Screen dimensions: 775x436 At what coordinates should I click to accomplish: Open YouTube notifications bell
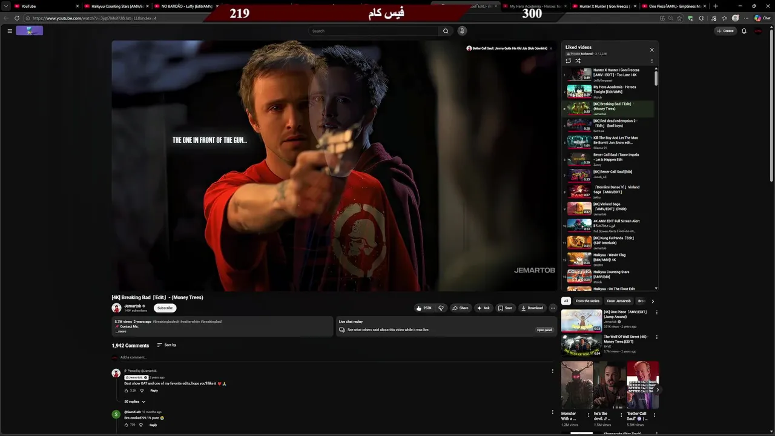pos(744,31)
